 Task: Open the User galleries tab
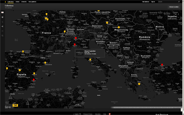coord(32,2)
